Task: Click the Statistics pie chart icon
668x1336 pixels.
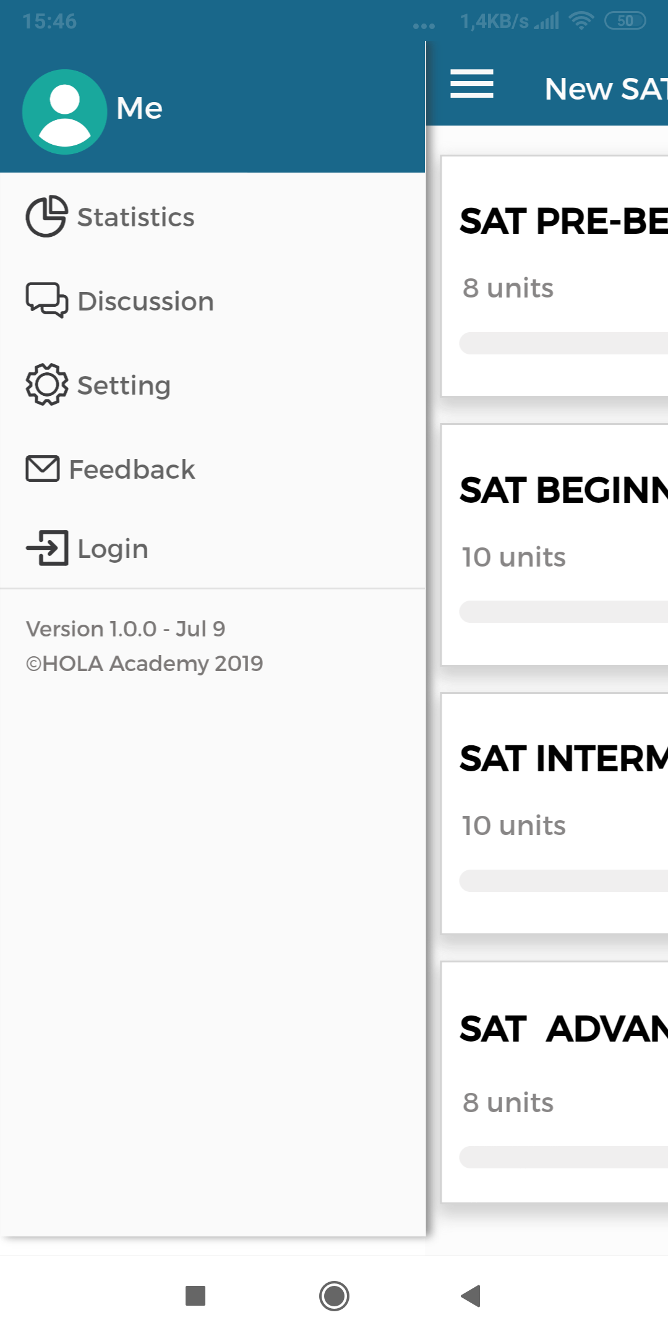Action: (x=46, y=216)
